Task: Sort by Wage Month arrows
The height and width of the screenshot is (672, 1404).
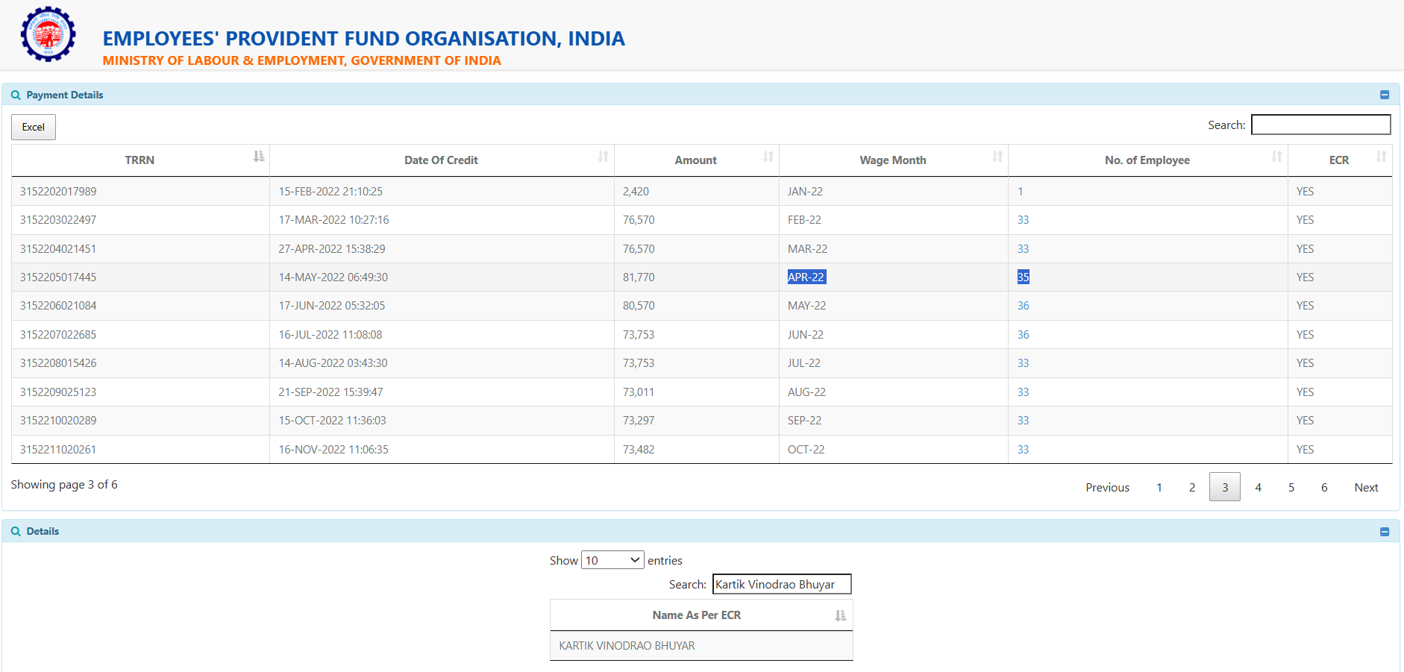Action: (997, 157)
